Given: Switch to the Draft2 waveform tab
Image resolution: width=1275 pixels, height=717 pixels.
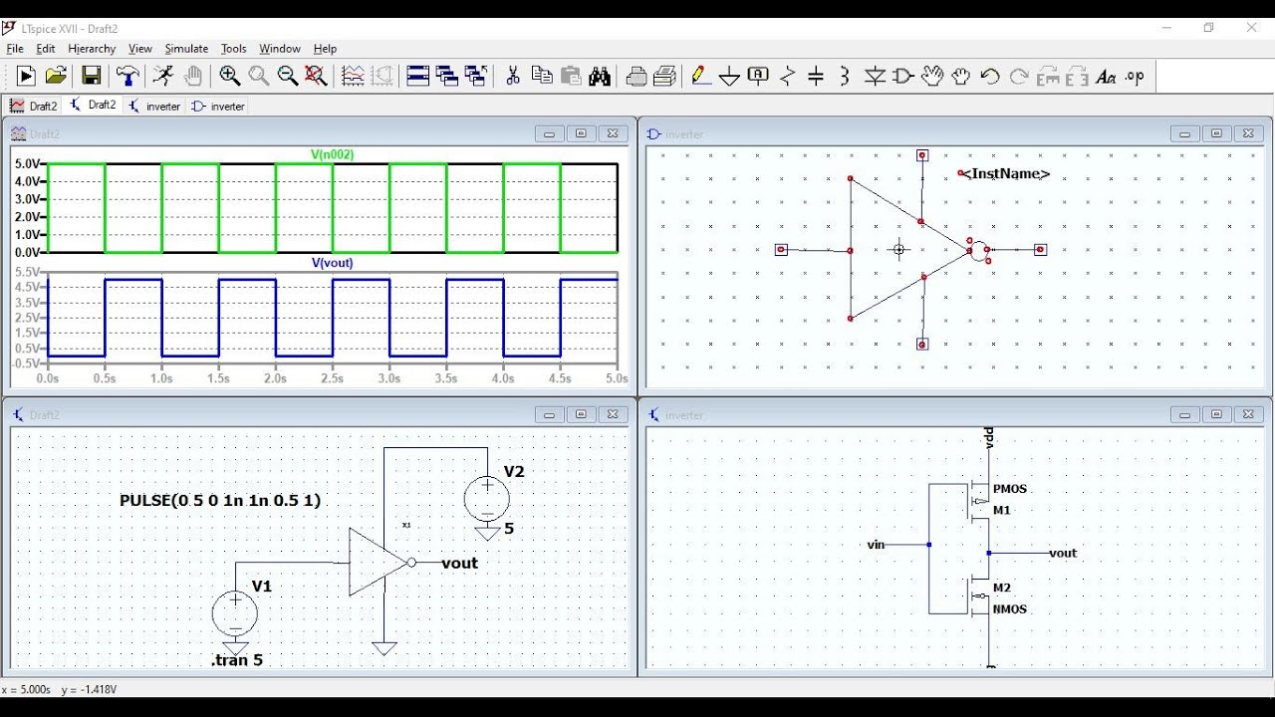Looking at the screenshot, I should click(x=34, y=106).
